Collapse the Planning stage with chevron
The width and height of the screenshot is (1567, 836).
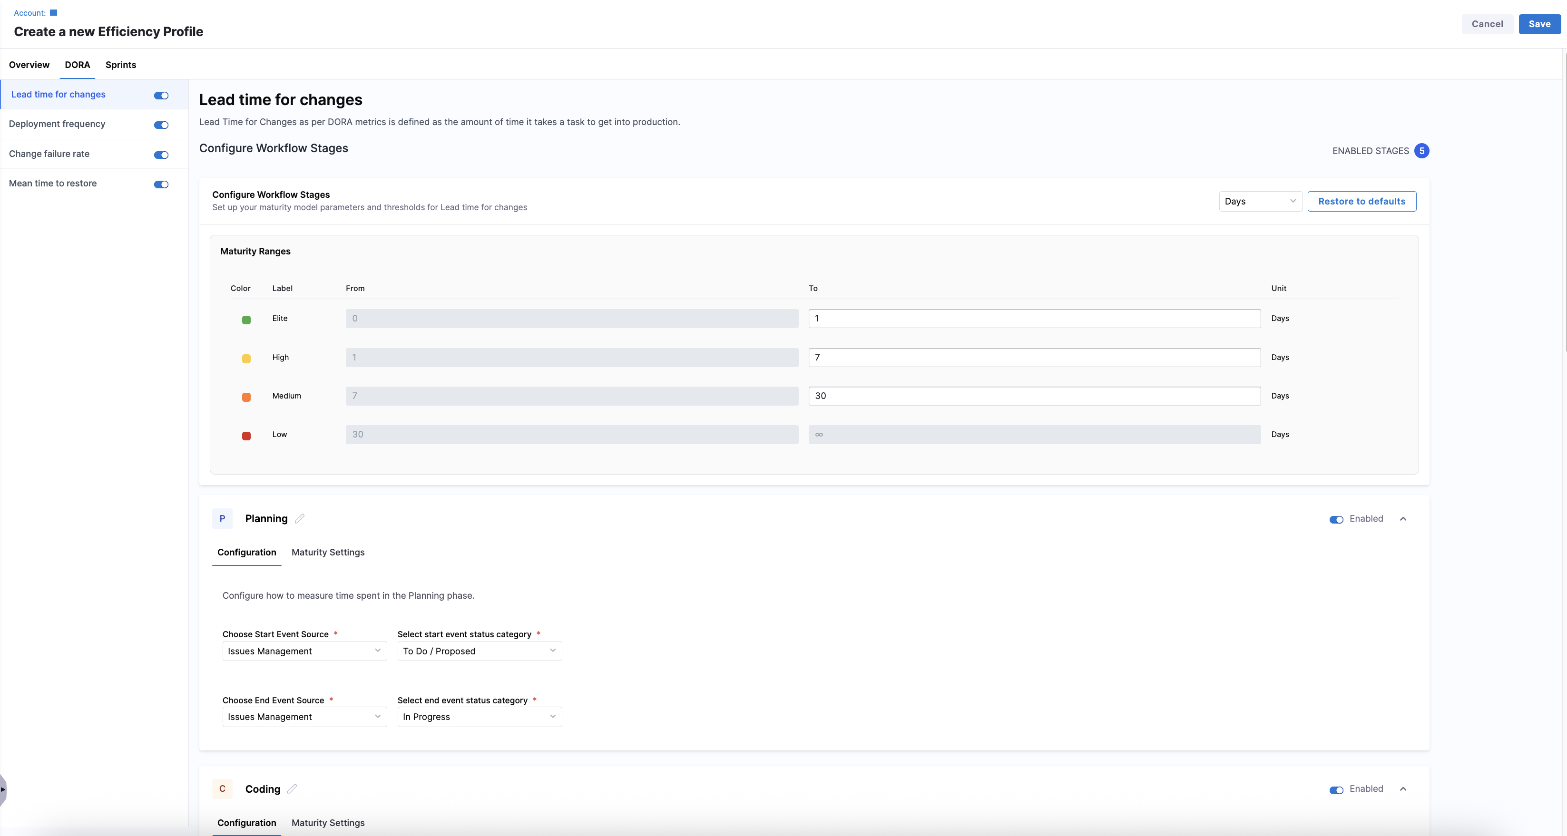pos(1403,519)
